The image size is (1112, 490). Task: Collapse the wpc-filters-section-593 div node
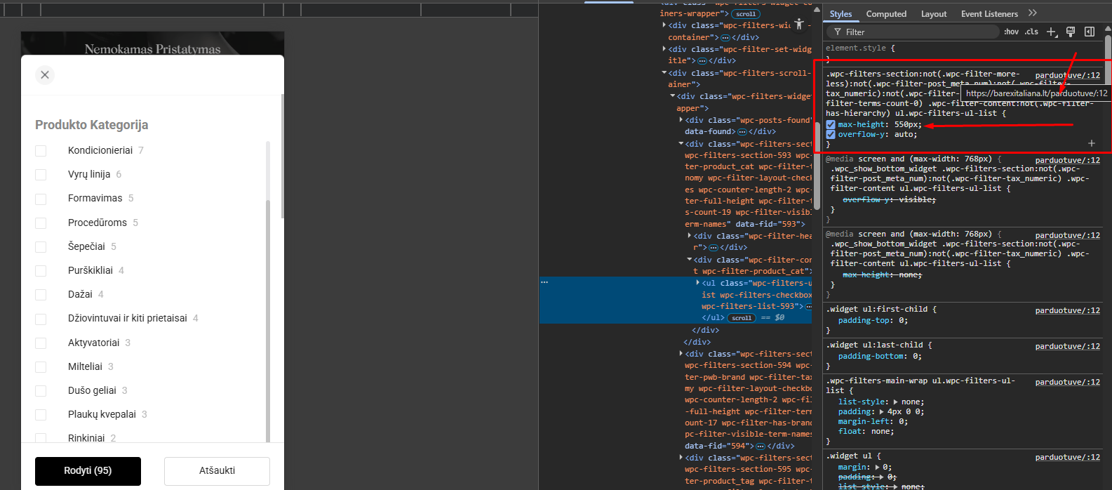click(x=681, y=144)
